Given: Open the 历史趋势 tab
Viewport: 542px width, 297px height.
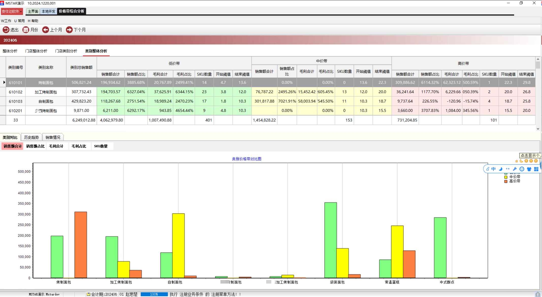Looking at the screenshot, I should click(31, 137).
